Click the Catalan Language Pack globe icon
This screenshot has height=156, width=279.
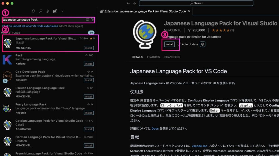pyautogui.click(x=7, y=125)
